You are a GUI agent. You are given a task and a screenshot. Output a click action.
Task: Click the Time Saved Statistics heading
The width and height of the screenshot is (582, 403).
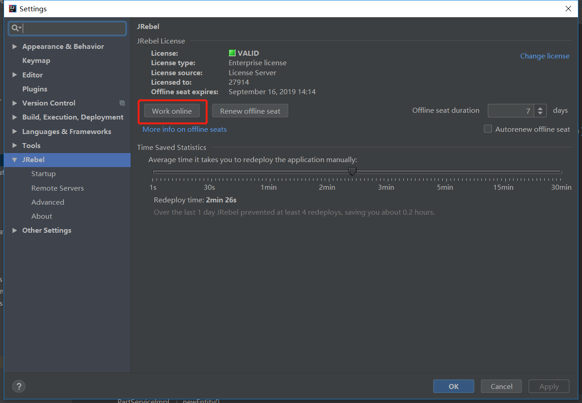tap(171, 148)
